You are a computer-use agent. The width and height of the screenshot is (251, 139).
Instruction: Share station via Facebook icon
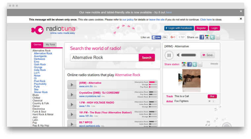(189, 64)
